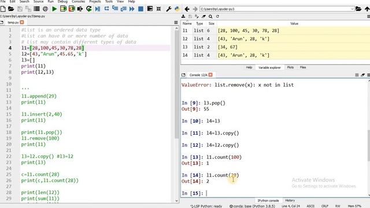This screenshot has height=208, width=370.
Task: Stop debugging with the blue square icon
Action: pyautogui.click(x=140, y=9)
